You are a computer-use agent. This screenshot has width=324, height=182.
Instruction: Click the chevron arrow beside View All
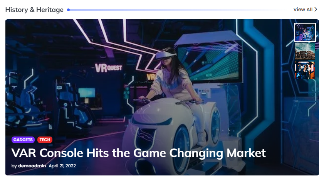click(316, 10)
